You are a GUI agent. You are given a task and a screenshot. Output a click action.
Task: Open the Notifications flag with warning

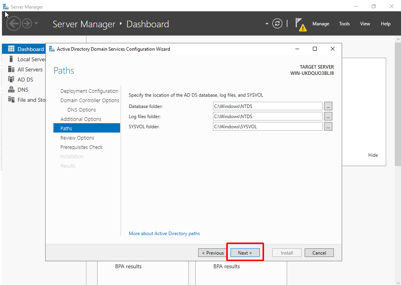(x=300, y=24)
